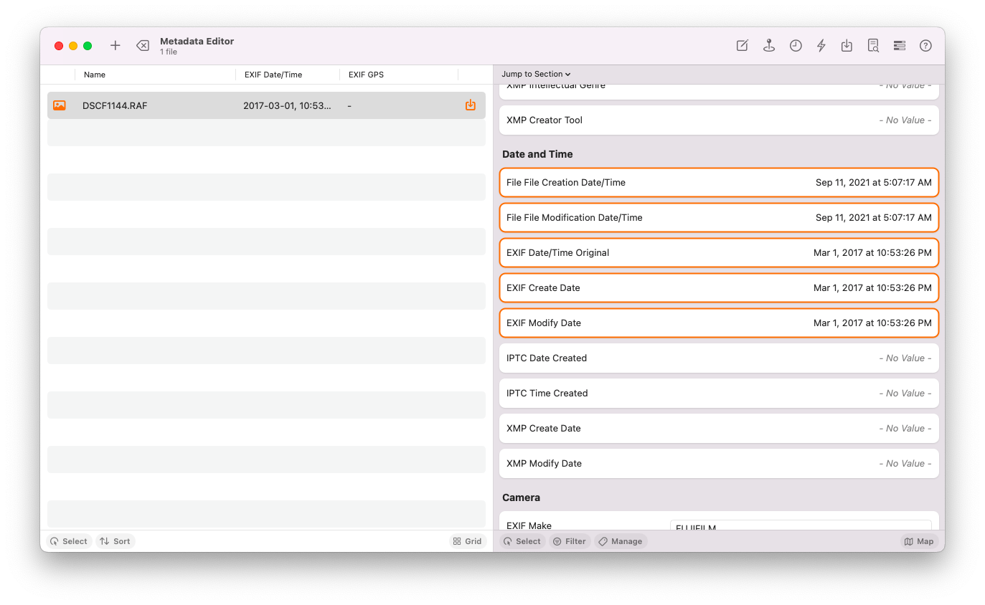Open the Manage options
Image resolution: width=985 pixels, height=605 pixels.
(x=620, y=541)
